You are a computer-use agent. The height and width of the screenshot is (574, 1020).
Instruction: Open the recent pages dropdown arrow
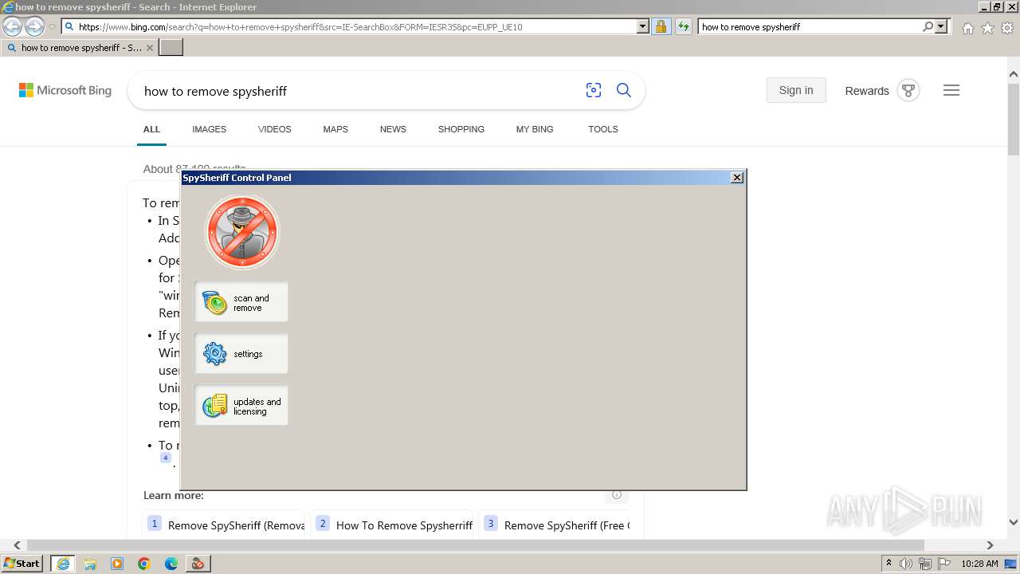point(52,27)
